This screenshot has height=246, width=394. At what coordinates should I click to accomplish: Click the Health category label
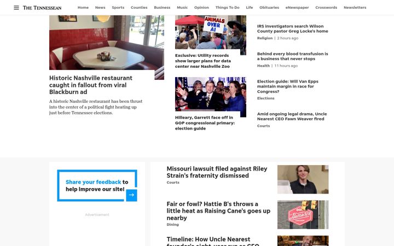point(263,66)
